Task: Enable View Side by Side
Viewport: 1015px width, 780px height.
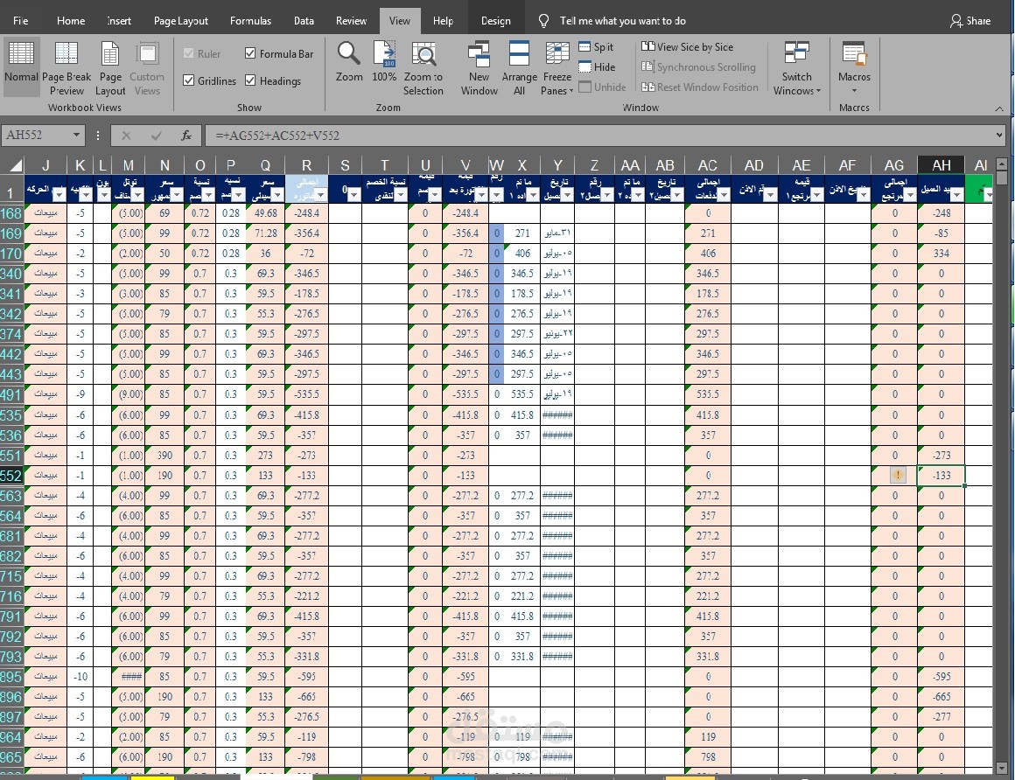Action: [688, 46]
